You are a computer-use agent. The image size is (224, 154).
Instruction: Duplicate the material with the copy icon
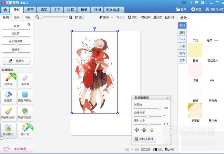pos(151,130)
